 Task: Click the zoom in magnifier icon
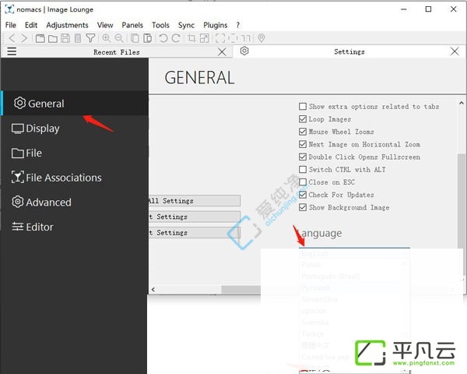[107, 38]
